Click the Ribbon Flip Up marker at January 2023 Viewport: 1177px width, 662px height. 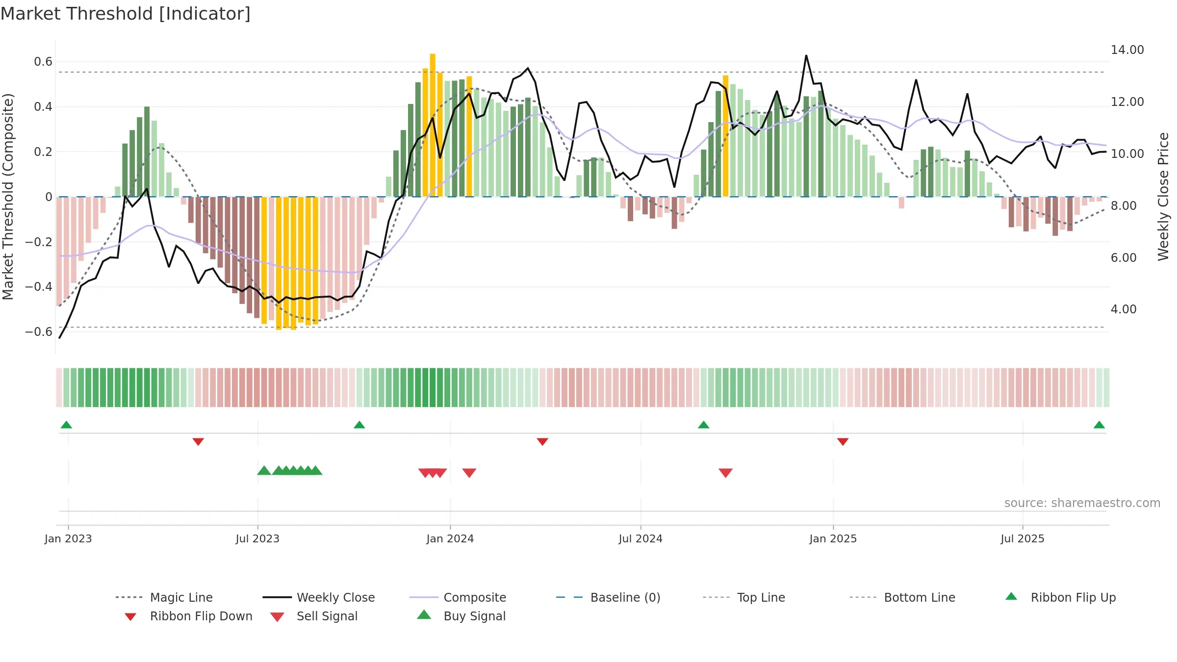[x=66, y=425]
